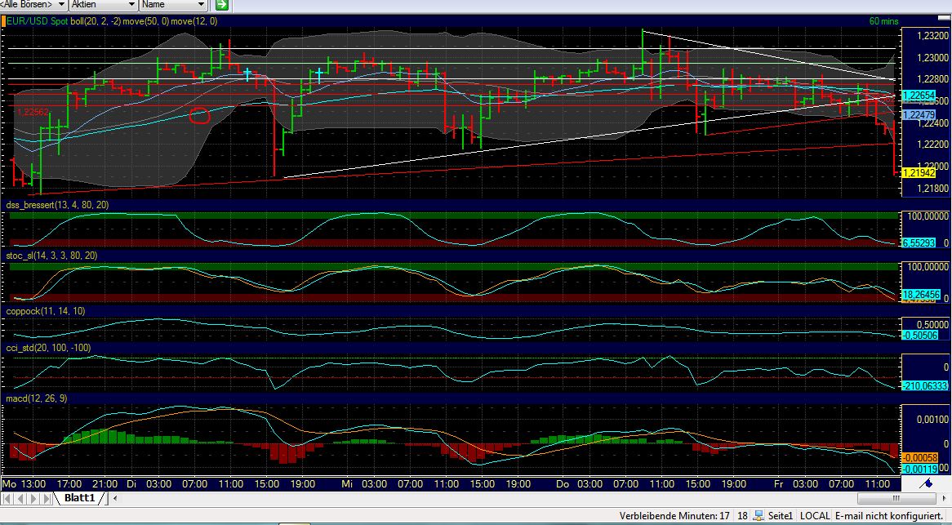Viewport: 952px width, 525px height.
Task: Jump to the last sheet tab arrow
Action: (x=47, y=499)
